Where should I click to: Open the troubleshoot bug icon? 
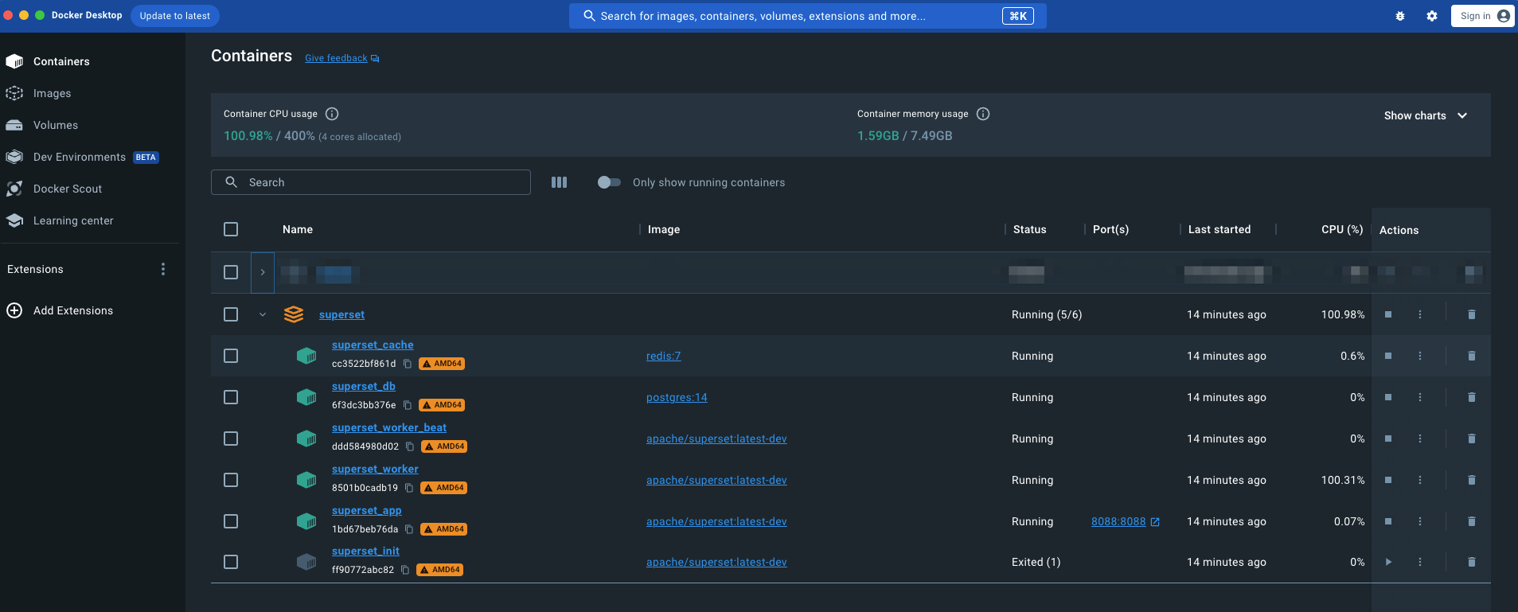pos(1399,16)
